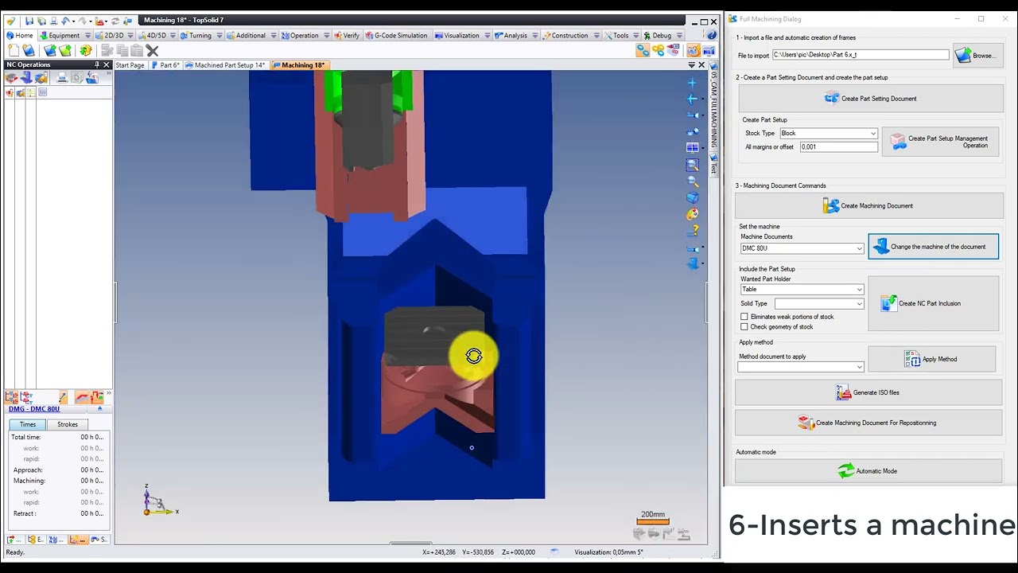Click Create Machining Document For Repositioning
Viewport: 1018px width, 573px height.
868,423
